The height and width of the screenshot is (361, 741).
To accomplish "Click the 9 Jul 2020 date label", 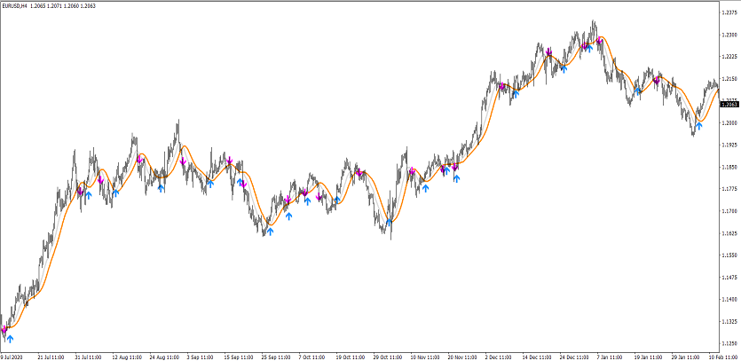I will tap(14, 357).
